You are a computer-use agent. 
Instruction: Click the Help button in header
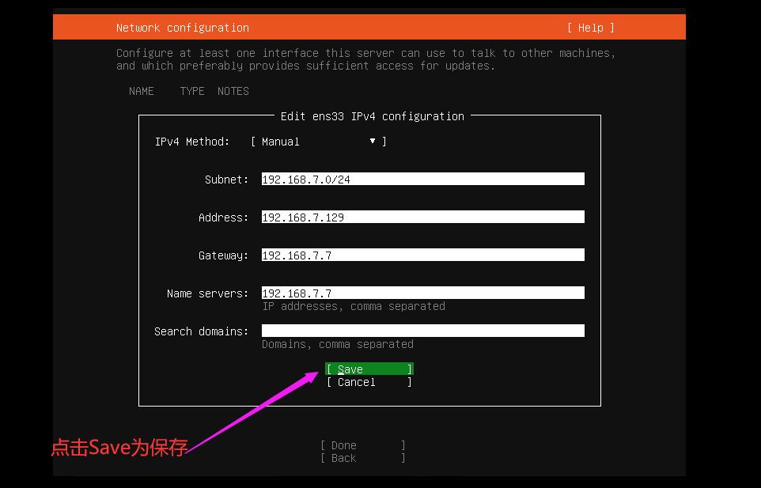[590, 28]
